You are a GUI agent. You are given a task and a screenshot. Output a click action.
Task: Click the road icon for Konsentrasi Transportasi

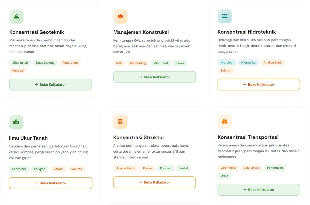pyautogui.click(x=225, y=121)
